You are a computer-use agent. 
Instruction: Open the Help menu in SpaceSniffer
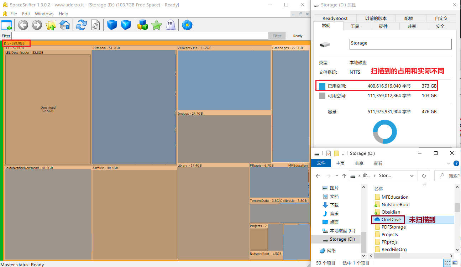[63, 14]
